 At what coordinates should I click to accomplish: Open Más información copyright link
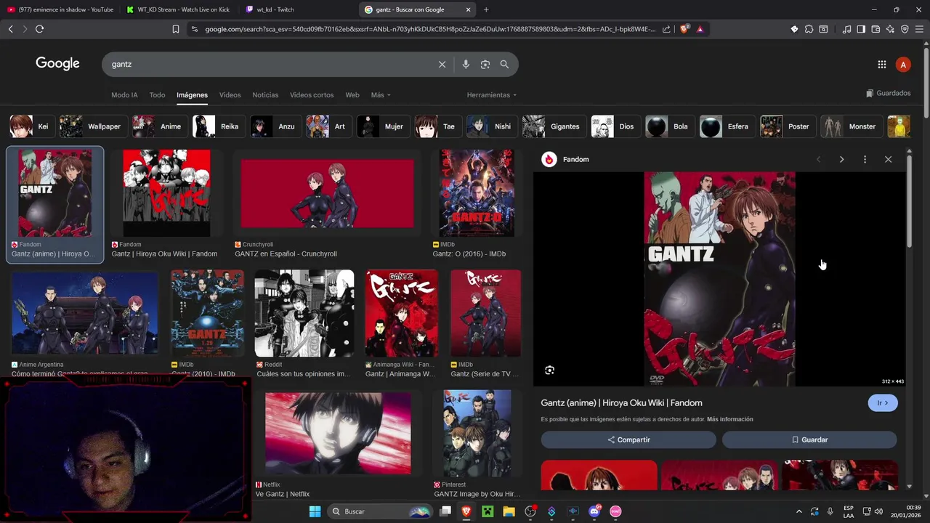pos(729,419)
